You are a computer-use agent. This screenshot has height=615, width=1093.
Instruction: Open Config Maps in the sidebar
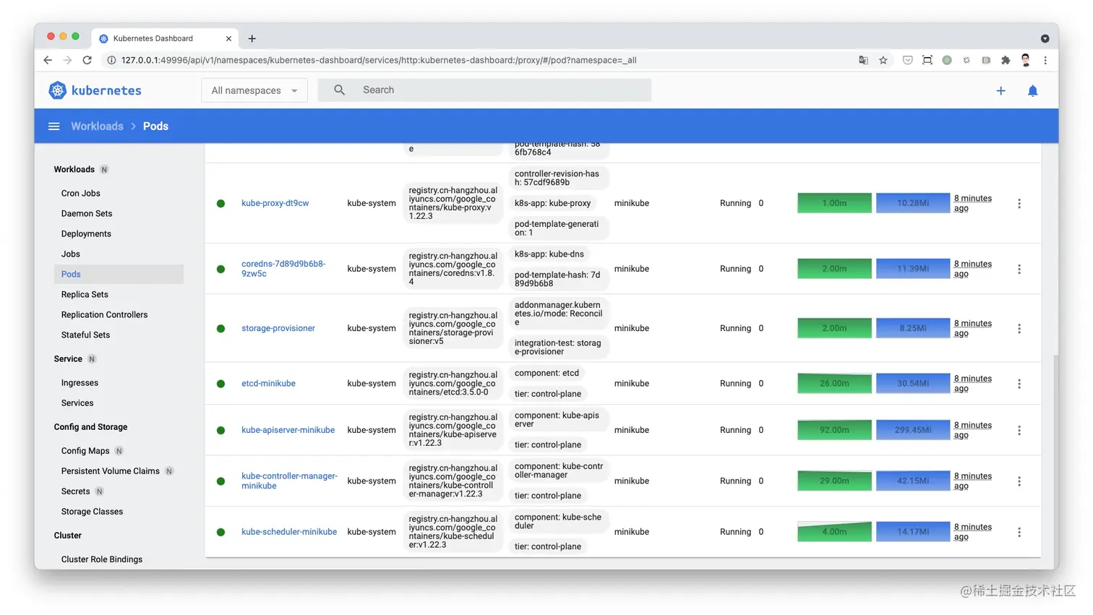pyautogui.click(x=85, y=450)
